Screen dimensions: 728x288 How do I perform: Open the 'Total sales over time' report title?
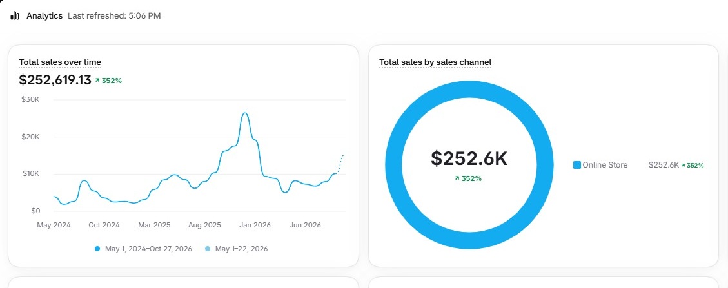pos(60,62)
